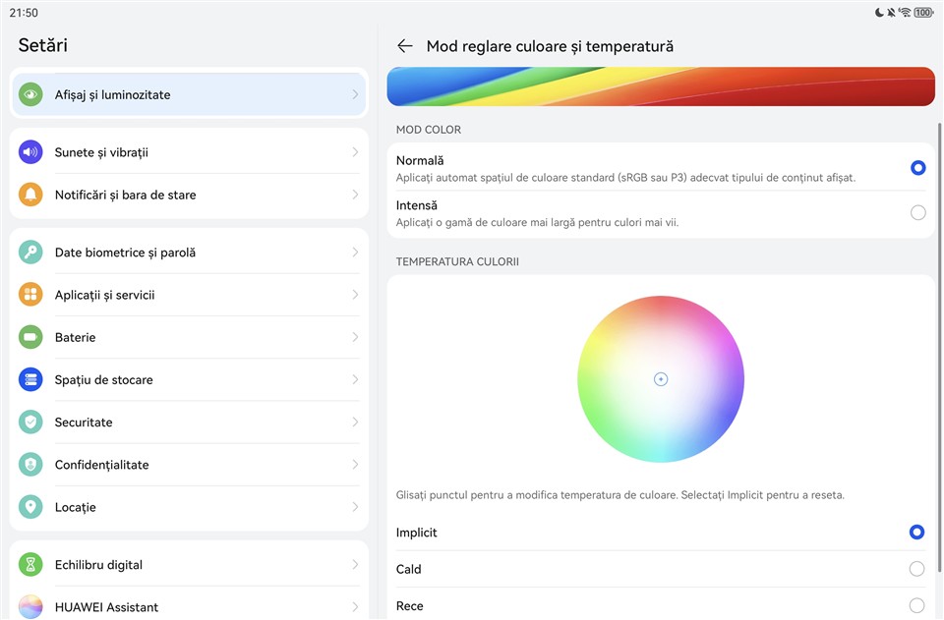Tap the Echilibru digital hourglass icon
The height and width of the screenshot is (620, 944).
pos(30,565)
